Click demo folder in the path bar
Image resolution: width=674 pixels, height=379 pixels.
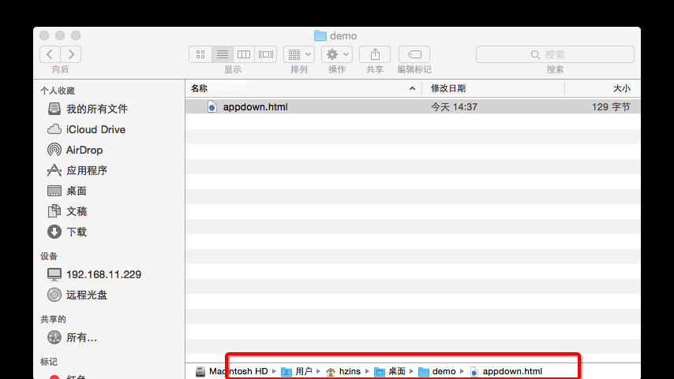click(436, 371)
